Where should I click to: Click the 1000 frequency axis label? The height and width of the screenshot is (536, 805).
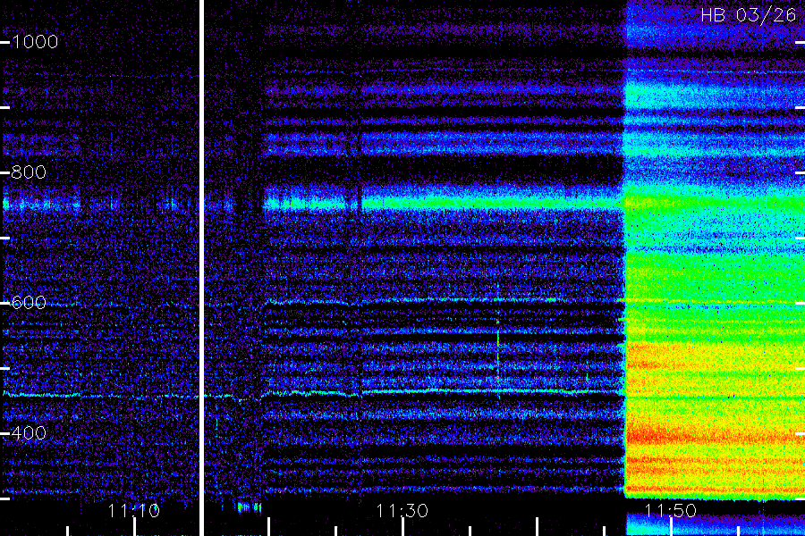pos(35,42)
